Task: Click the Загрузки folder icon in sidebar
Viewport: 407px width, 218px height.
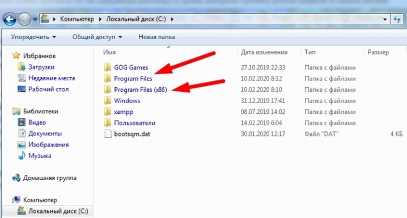Action: (x=22, y=67)
